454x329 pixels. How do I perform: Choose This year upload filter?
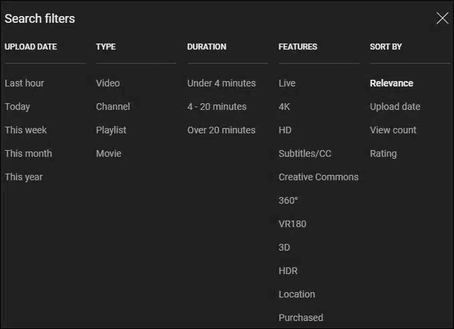pyautogui.click(x=24, y=177)
